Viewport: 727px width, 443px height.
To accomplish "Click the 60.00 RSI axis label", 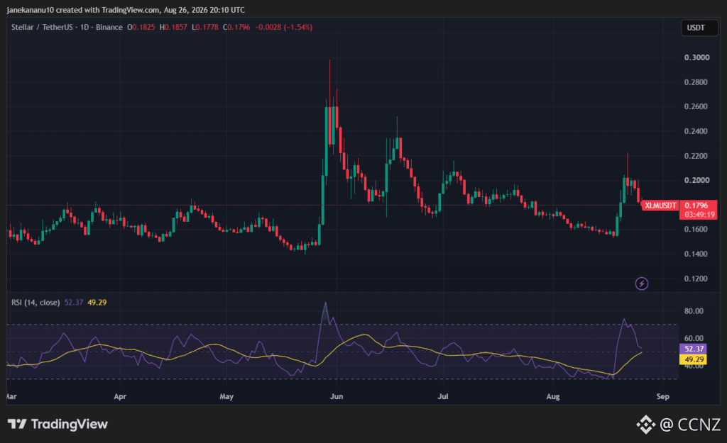I will tap(694, 338).
